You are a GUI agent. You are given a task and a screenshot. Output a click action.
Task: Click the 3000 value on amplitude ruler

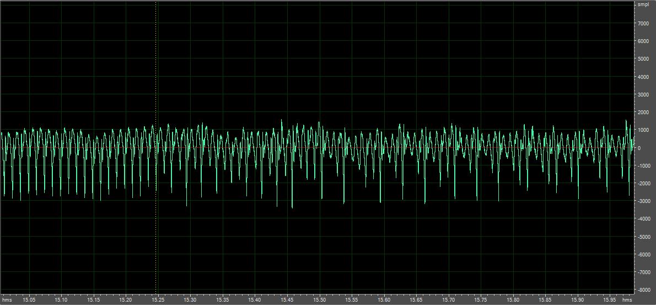tap(643, 94)
